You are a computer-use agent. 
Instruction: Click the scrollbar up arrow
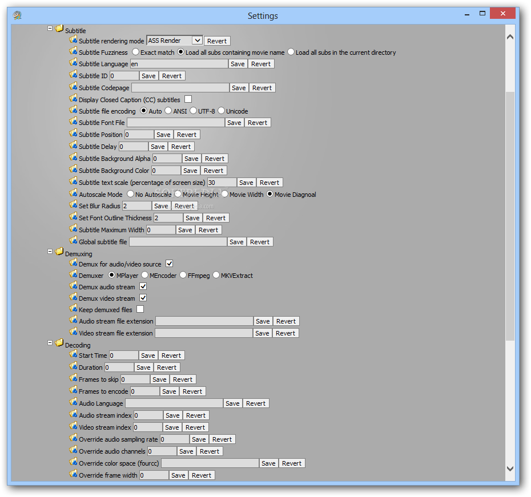click(510, 37)
